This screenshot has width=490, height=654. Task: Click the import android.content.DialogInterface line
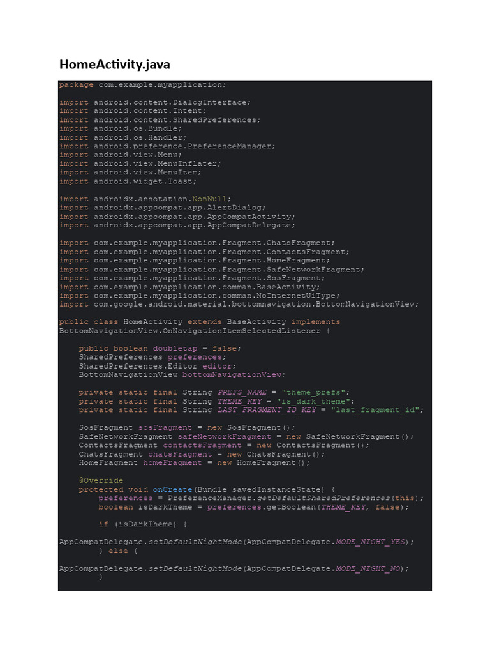click(155, 103)
